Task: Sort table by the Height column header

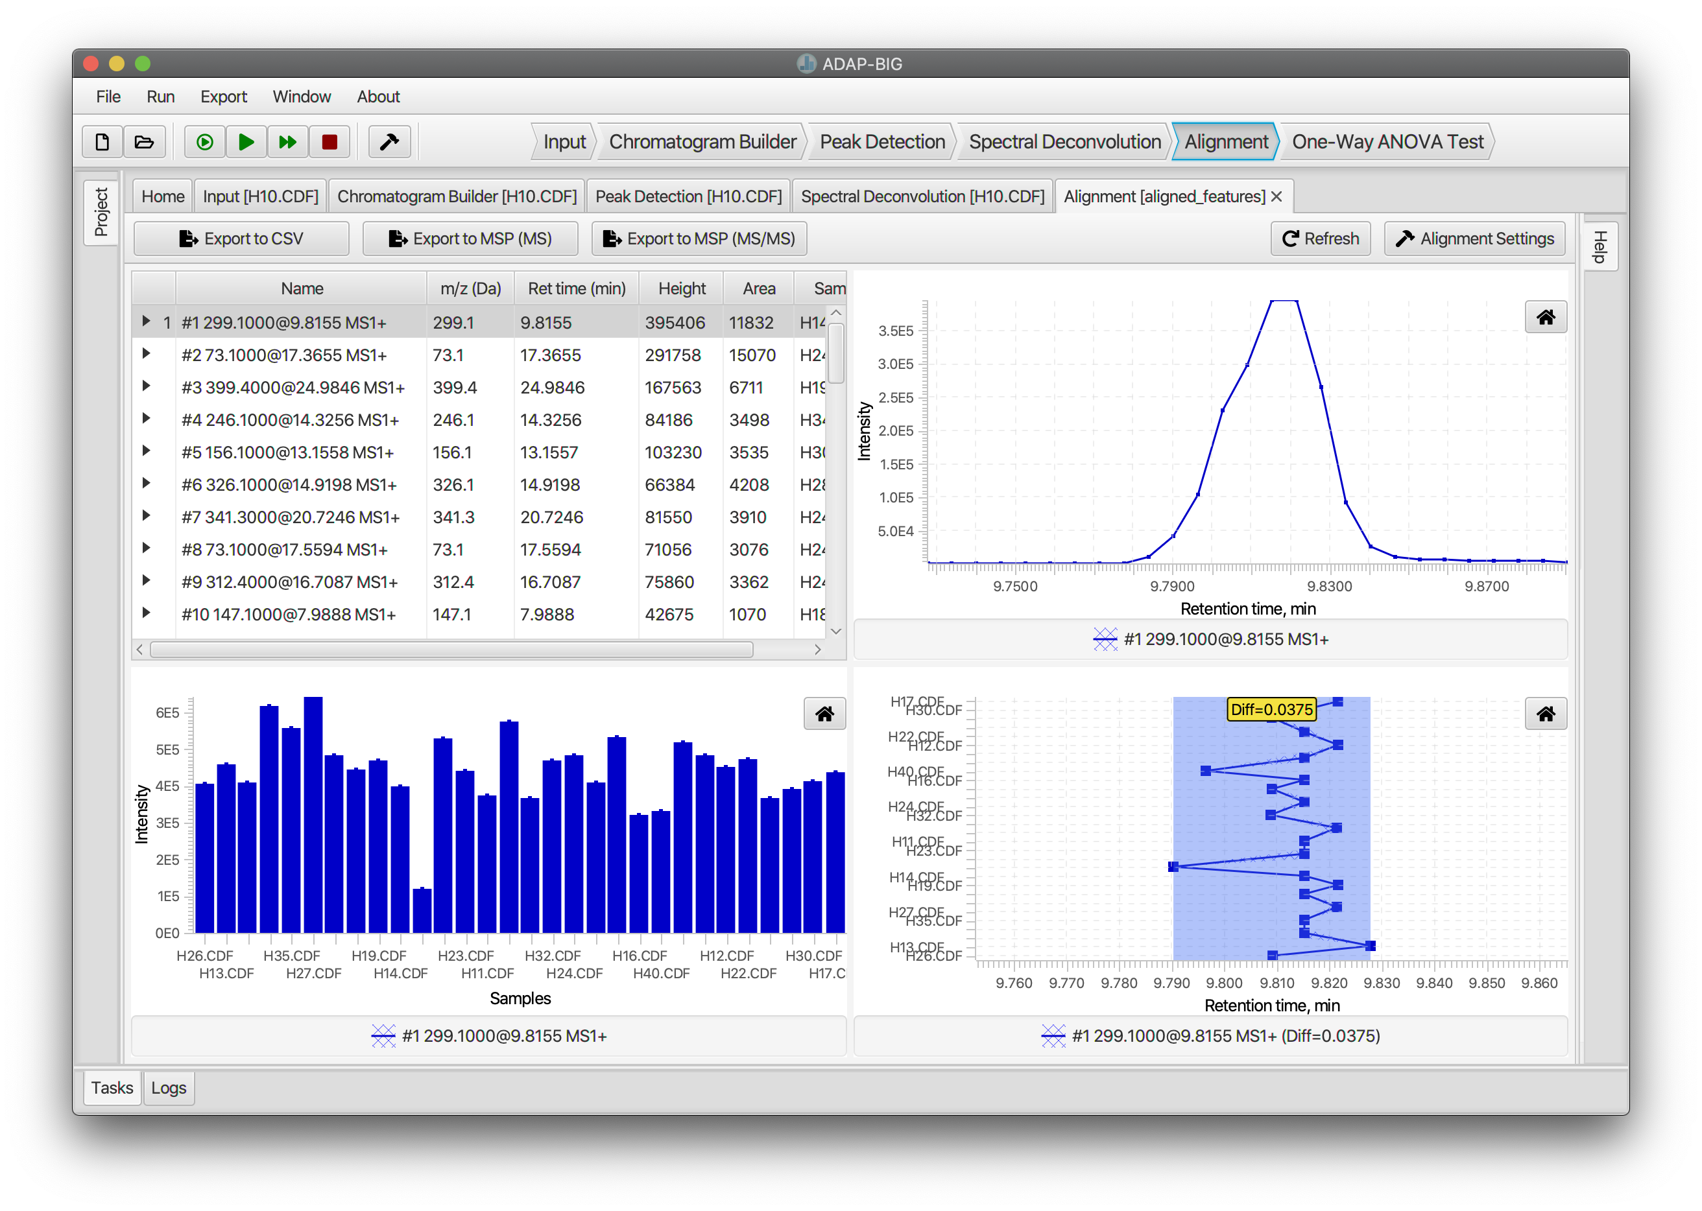Action: [681, 288]
